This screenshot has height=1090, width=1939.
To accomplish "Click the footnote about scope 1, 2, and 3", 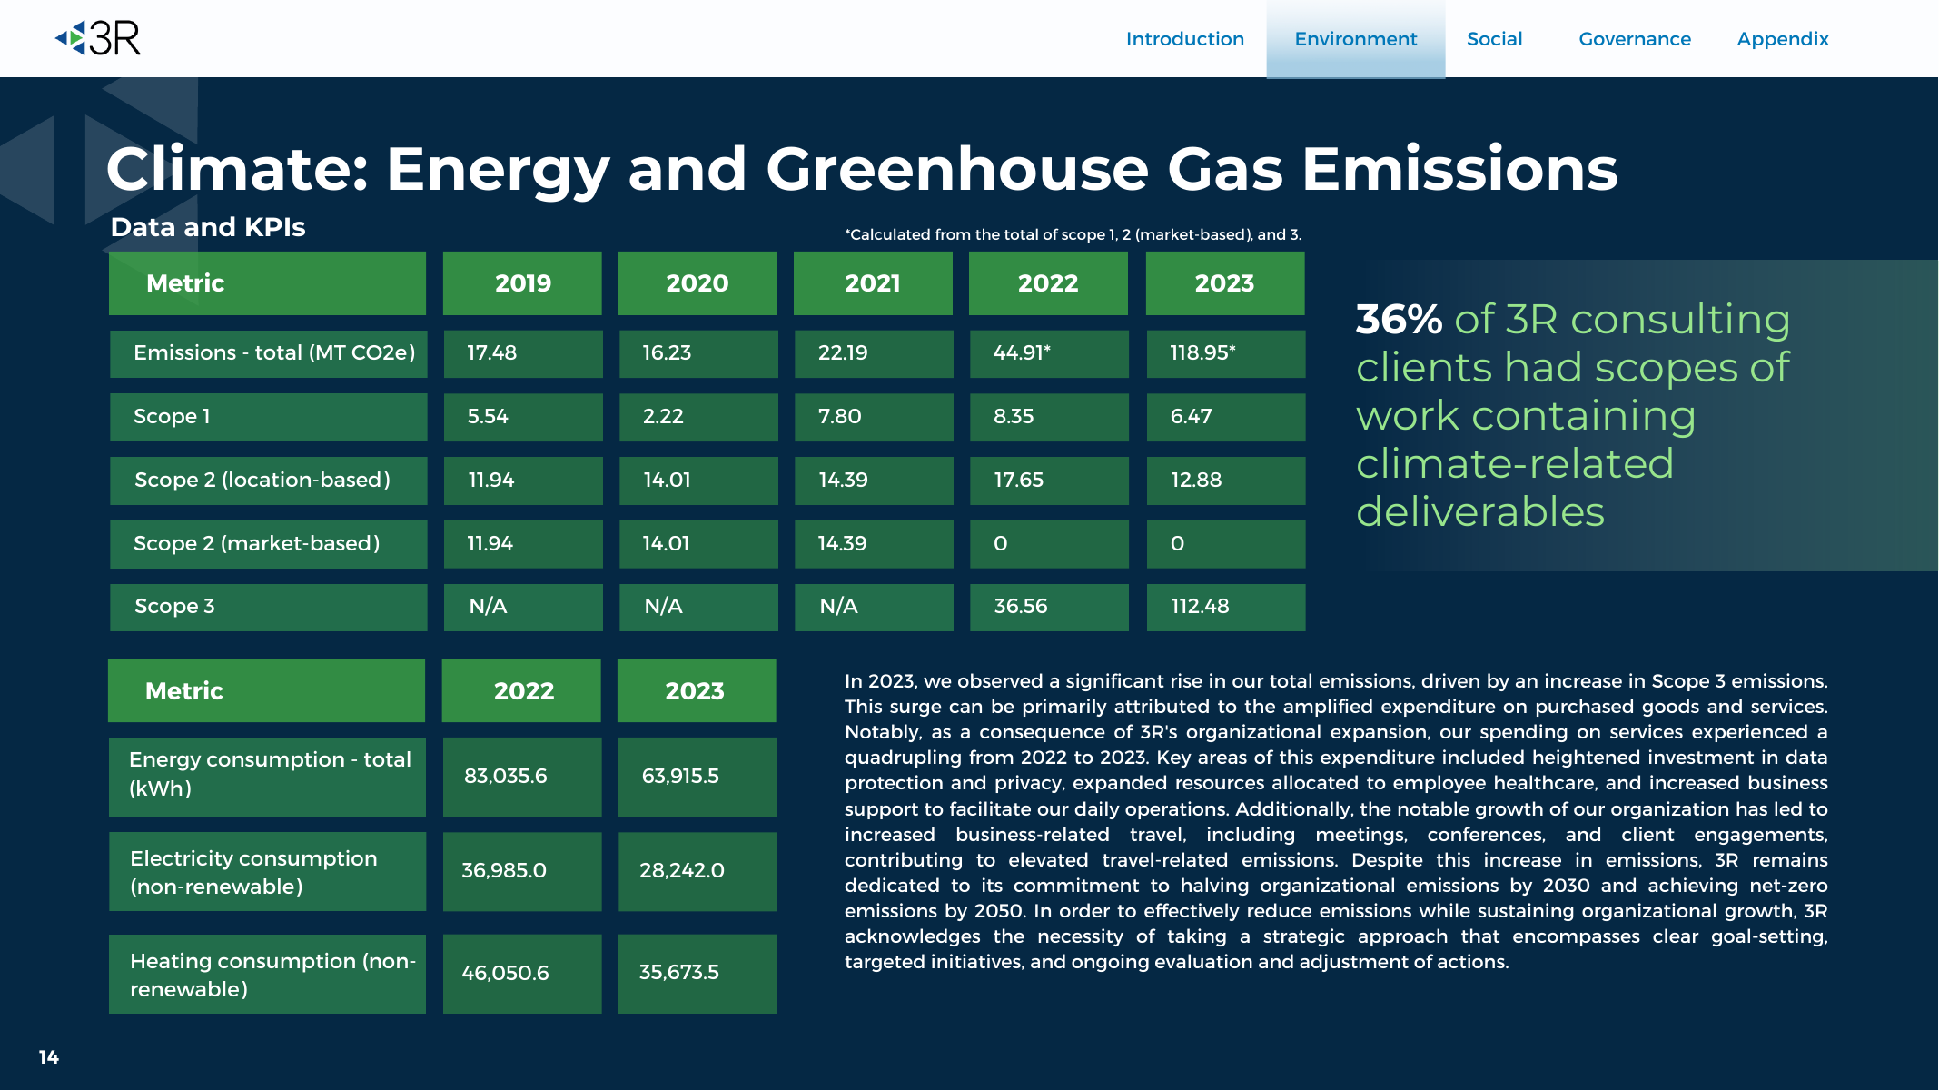I will (x=1073, y=234).
